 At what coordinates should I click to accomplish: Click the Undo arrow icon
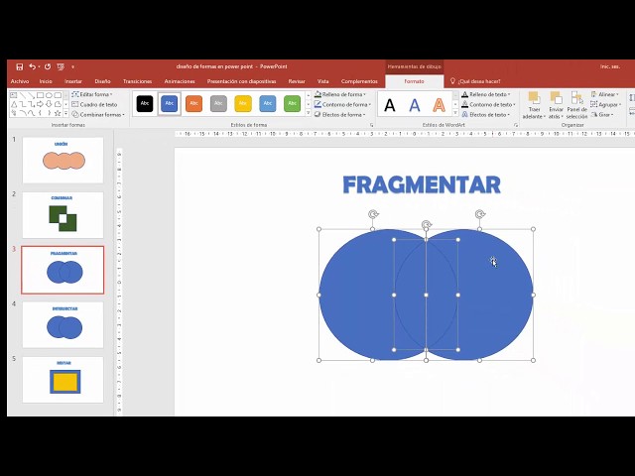point(33,66)
